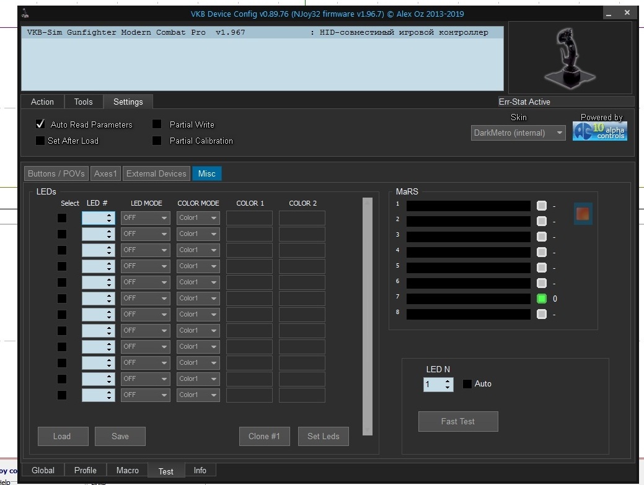Open COLOR MODE dropdown in fourth LED row
644x485 pixels.
click(x=198, y=266)
